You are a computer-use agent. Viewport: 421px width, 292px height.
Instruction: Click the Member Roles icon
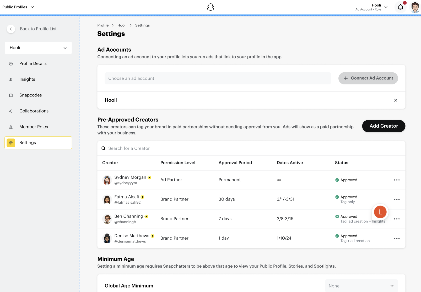[x=11, y=127]
